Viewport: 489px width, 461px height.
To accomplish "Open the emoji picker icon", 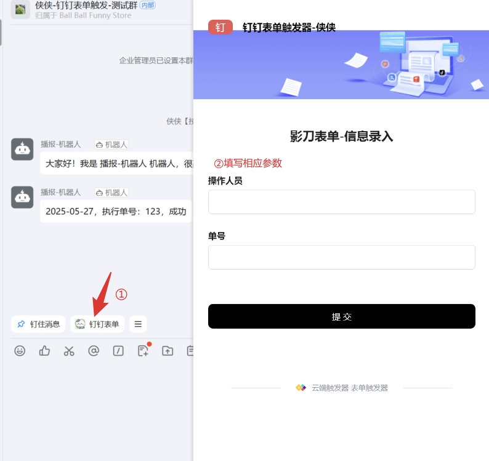I will pyautogui.click(x=20, y=351).
